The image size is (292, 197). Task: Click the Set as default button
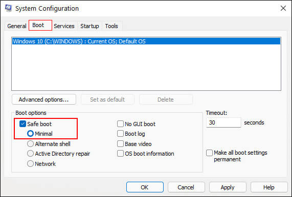tap(107, 100)
